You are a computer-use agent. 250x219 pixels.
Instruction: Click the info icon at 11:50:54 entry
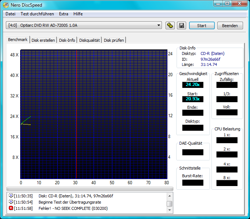(x=11, y=202)
